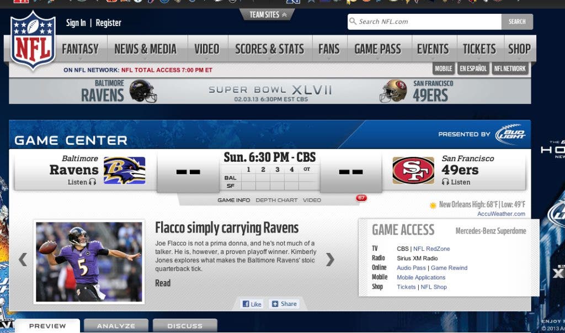Click headline Flacco simply carrying Ravens
565x333 pixels.
pyautogui.click(x=227, y=228)
